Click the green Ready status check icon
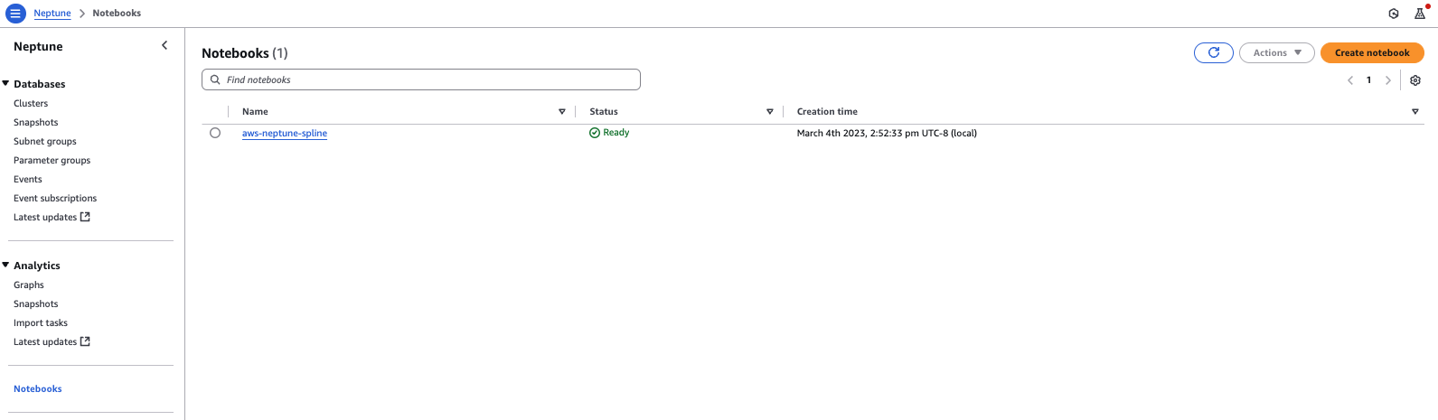1438x420 pixels. pos(595,133)
